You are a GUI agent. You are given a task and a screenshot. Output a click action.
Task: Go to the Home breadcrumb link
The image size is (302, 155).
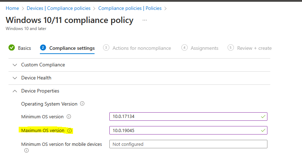[12, 8]
